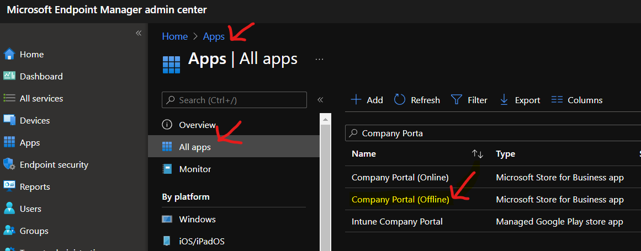The image size is (641, 251).
Task: Click the All services list icon
Action: tap(9, 98)
